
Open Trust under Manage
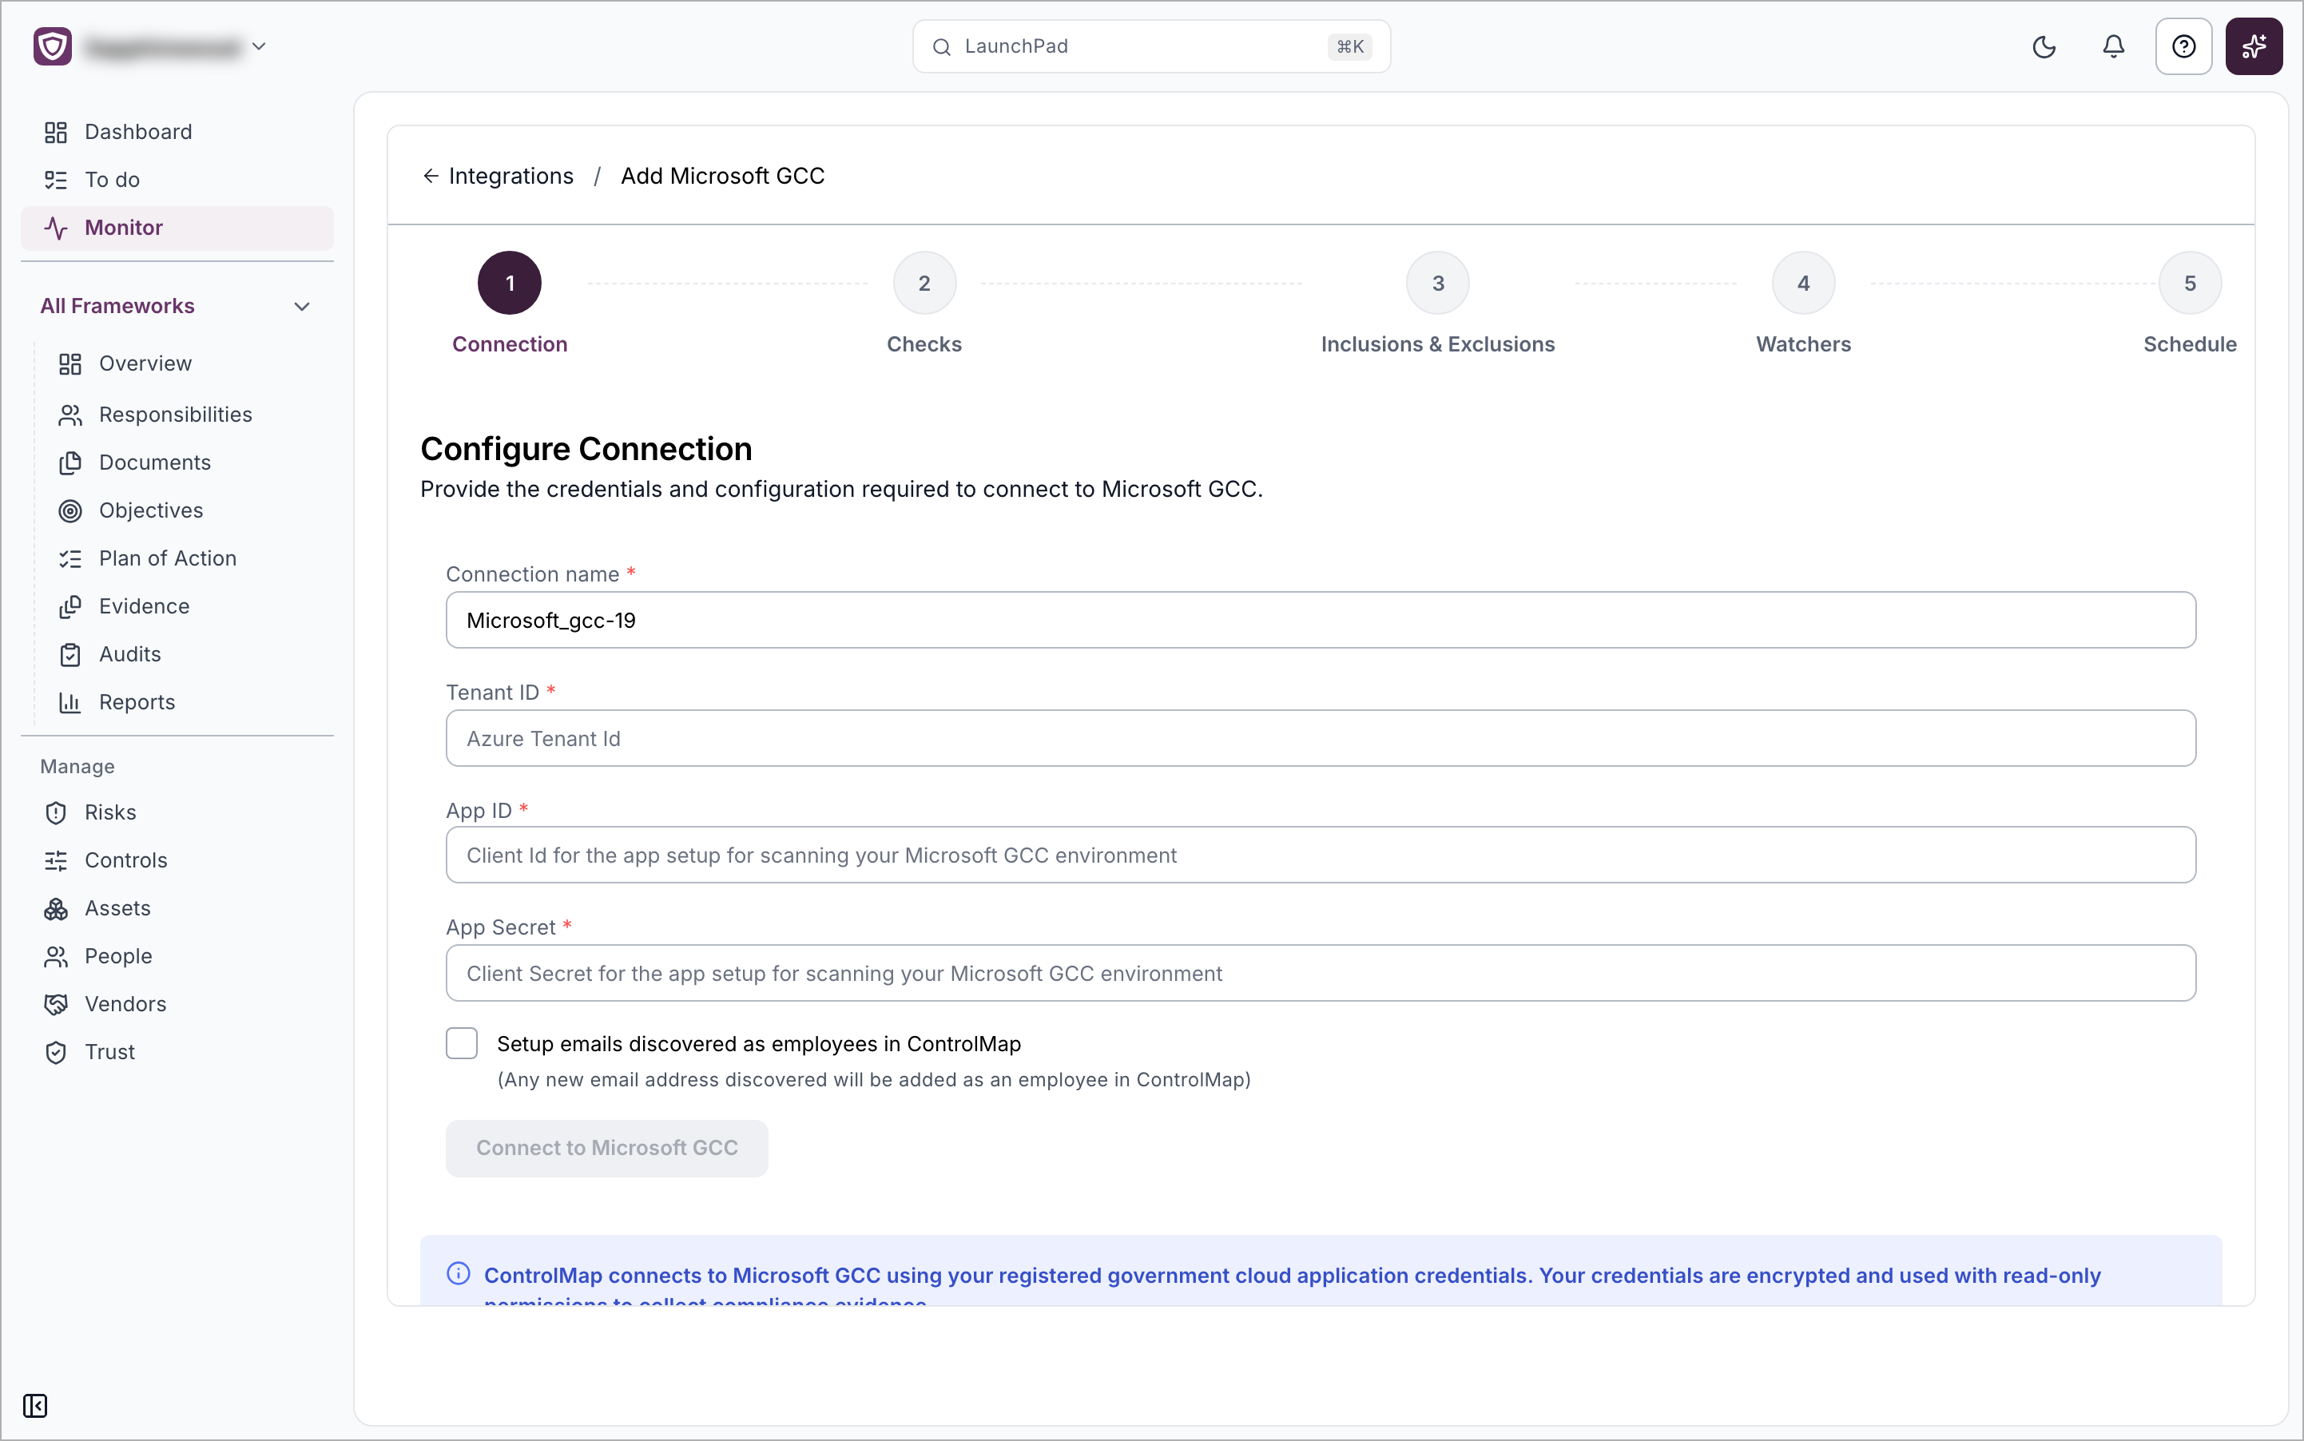point(177,1052)
